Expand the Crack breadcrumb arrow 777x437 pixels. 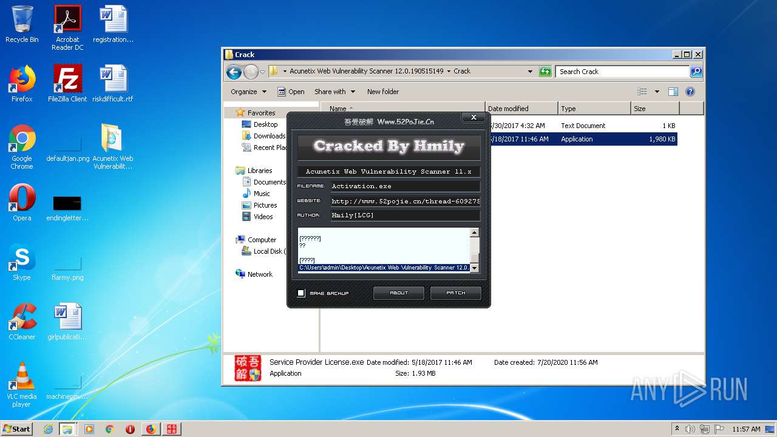449,71
